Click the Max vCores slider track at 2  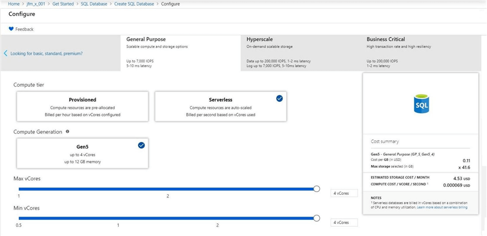(x=168, y=189)
